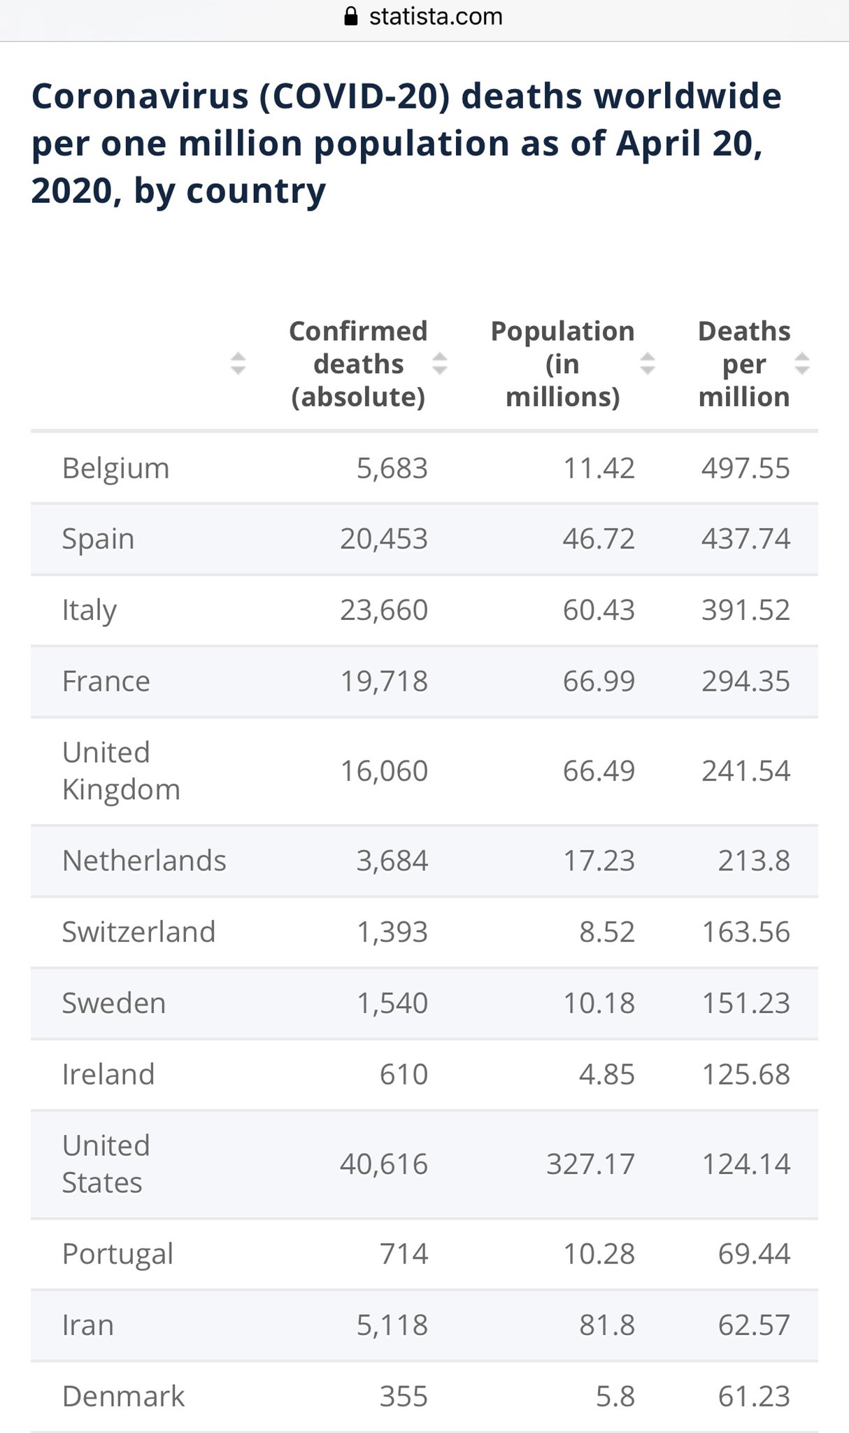Sort by Confirmed deaths column arrows
The image size is (849, 1433).
pyautogui.click(x=439, y=363)
